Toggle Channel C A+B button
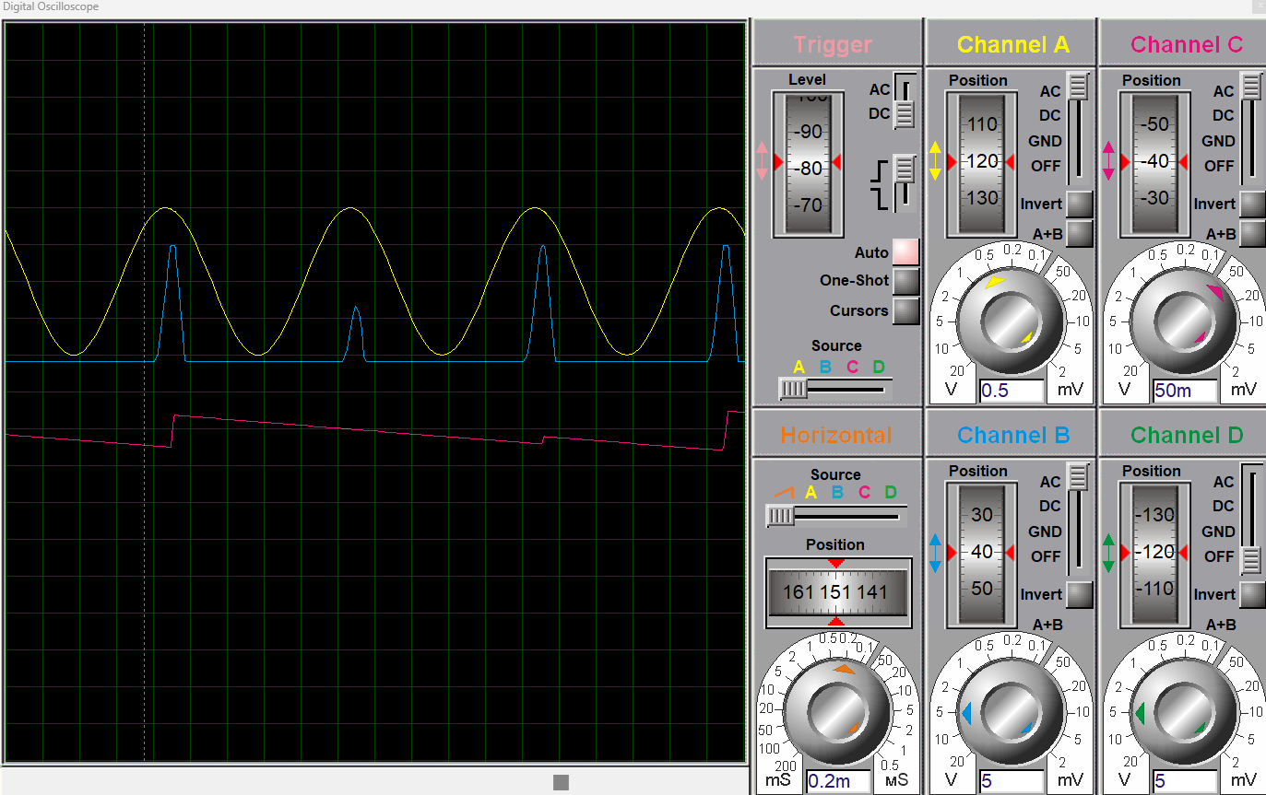 pyautogui.click(x=1253, y=234)
